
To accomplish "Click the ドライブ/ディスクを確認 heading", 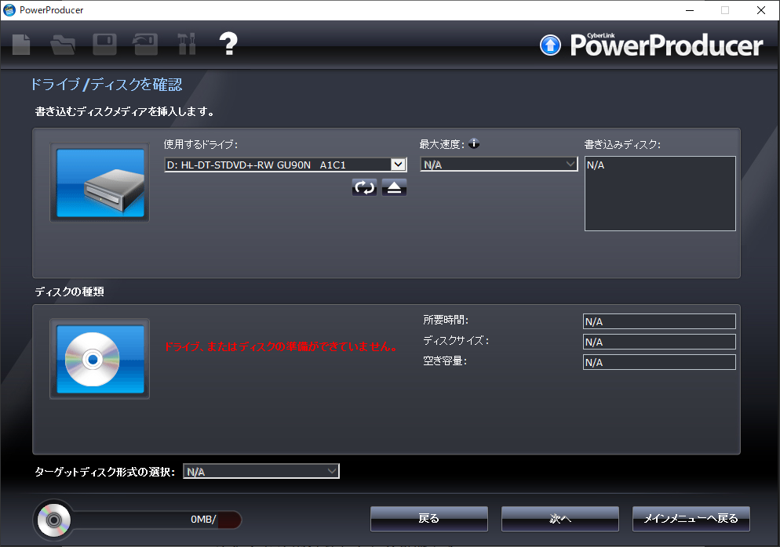I will click(x=107, y=85).
